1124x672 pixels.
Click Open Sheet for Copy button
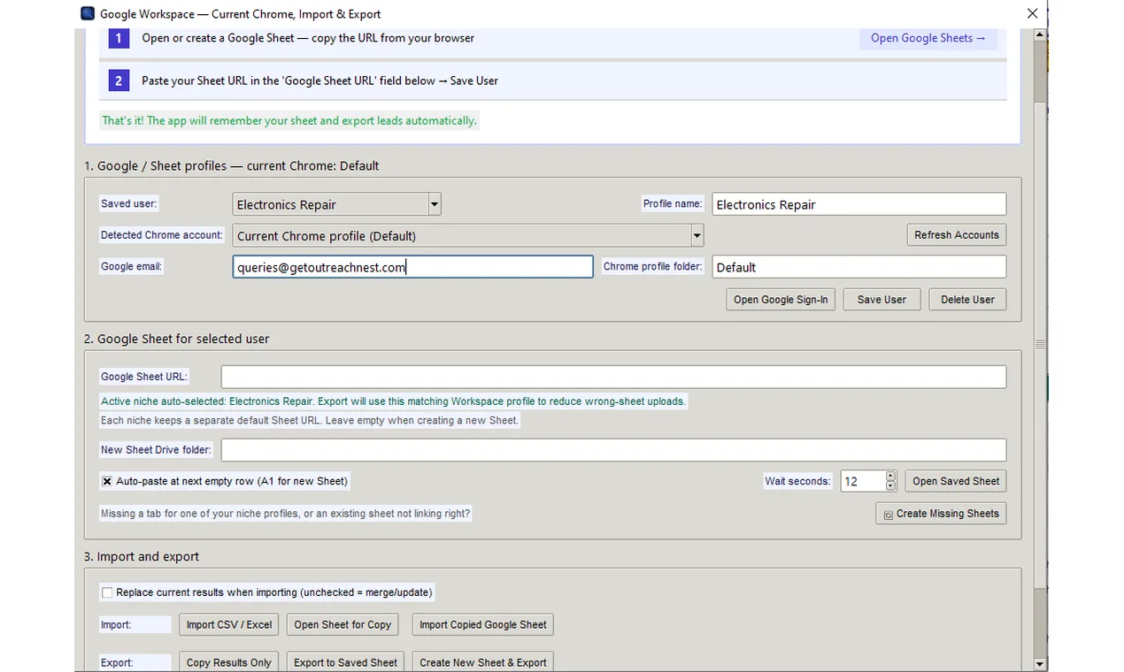[x=343, y=624]
